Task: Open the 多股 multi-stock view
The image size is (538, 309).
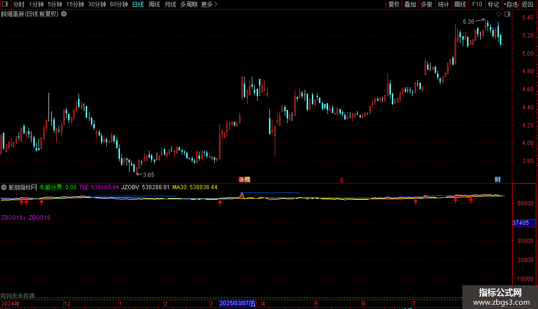Action: tap(427, 4)
